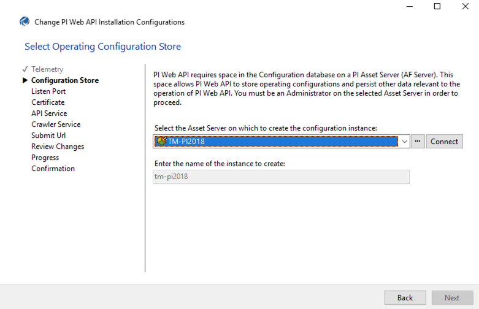Screen dimensions: 479x309
Task: Select the Telemetry step
Action: pyautogui.click(x=47, y=69)
